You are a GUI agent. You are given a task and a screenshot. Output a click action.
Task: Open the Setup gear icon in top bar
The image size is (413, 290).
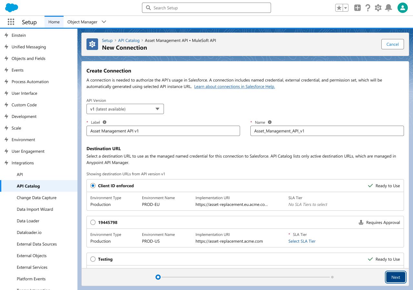tap(378, 7)
